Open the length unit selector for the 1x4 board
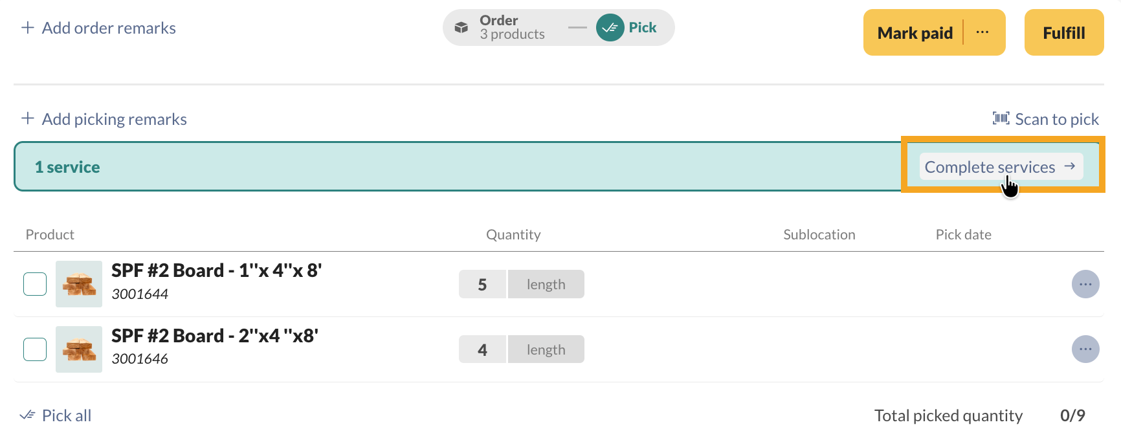Screen dimensions: 1121x440 (x=546, y=283)
